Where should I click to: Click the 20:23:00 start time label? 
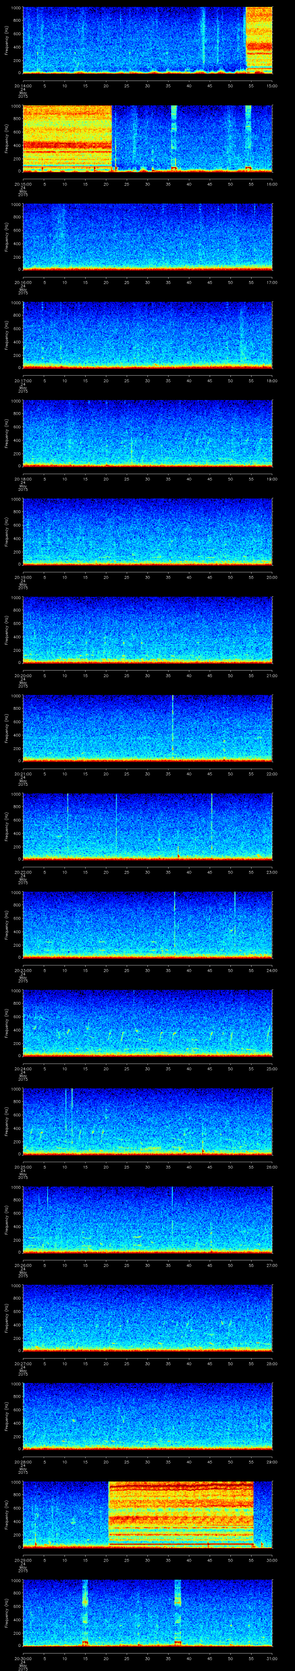pyautogui.click(x=23, y=970)
